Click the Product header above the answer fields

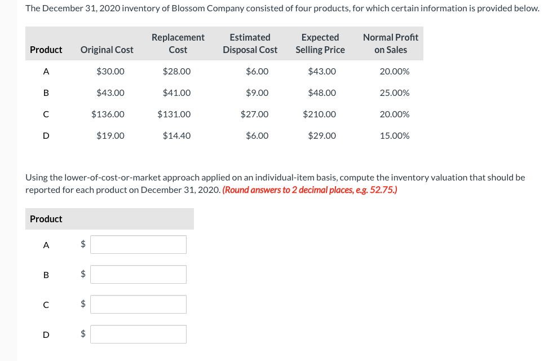point(46,219)
